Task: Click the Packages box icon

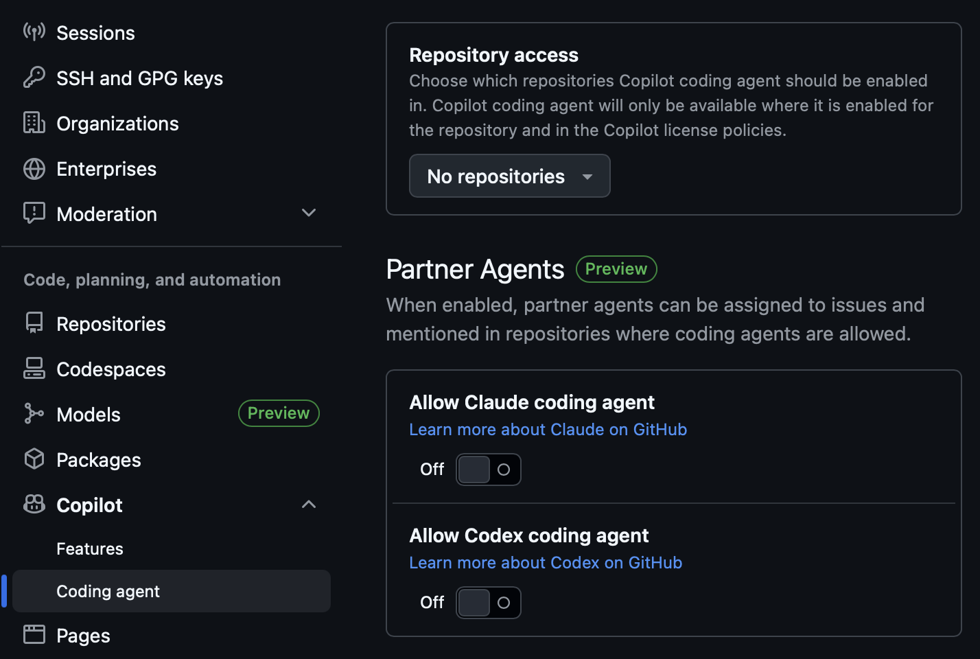Action: [x=34, y=459]
